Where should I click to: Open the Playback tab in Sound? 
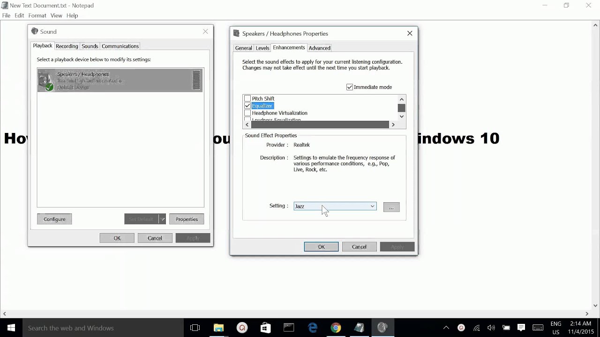42,45
